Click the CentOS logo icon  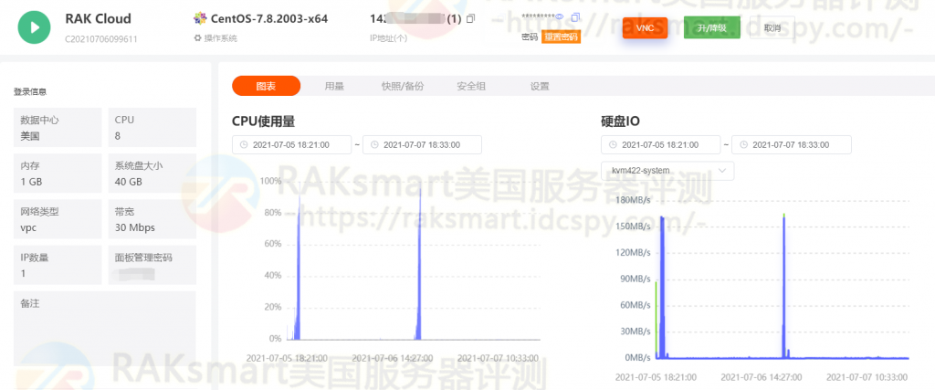coord(200,18)
